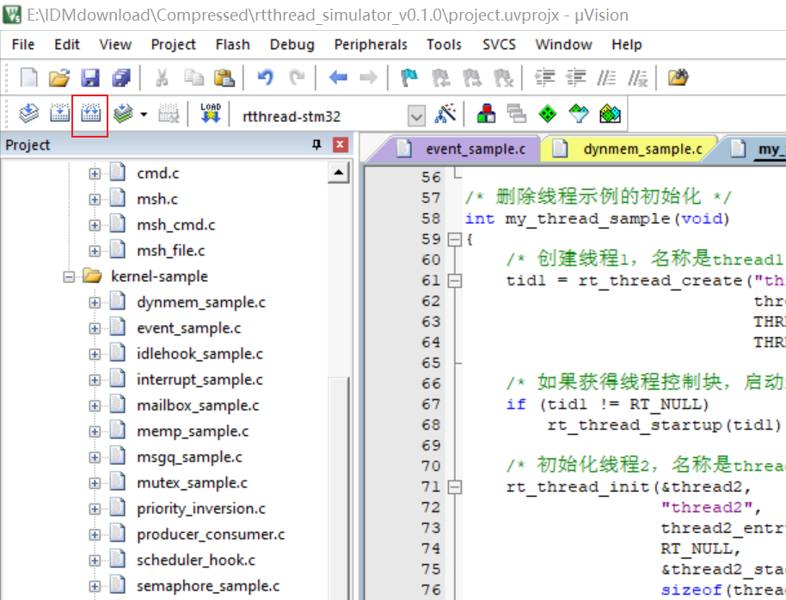Save the current file
This screenshot has width=786, height=600.
click(x=90, y=77)
